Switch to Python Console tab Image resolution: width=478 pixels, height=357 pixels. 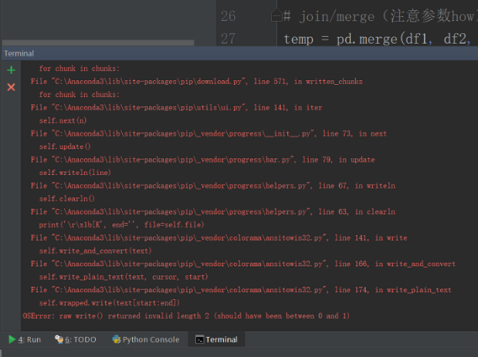click(146, 339)
